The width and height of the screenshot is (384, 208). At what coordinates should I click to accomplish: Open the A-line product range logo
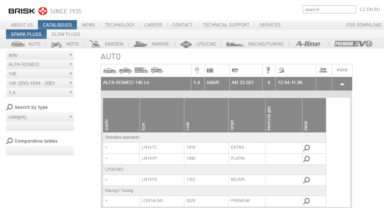pyautogui.click(x=308, y=44)
